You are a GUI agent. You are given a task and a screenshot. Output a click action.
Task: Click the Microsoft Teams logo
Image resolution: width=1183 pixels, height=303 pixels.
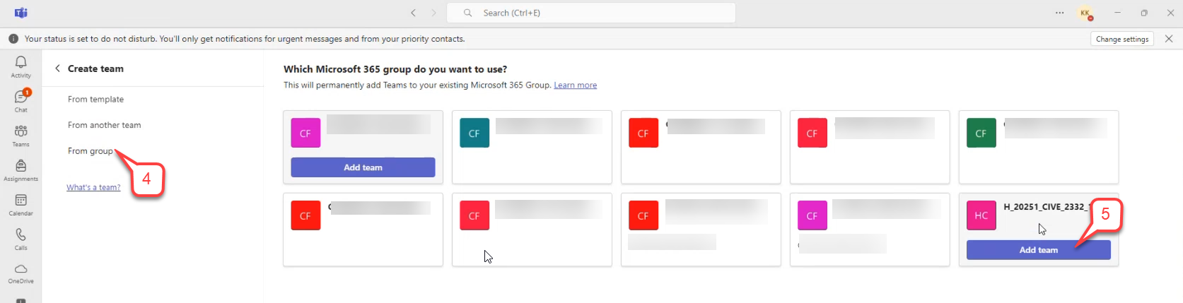coord(21,13)
